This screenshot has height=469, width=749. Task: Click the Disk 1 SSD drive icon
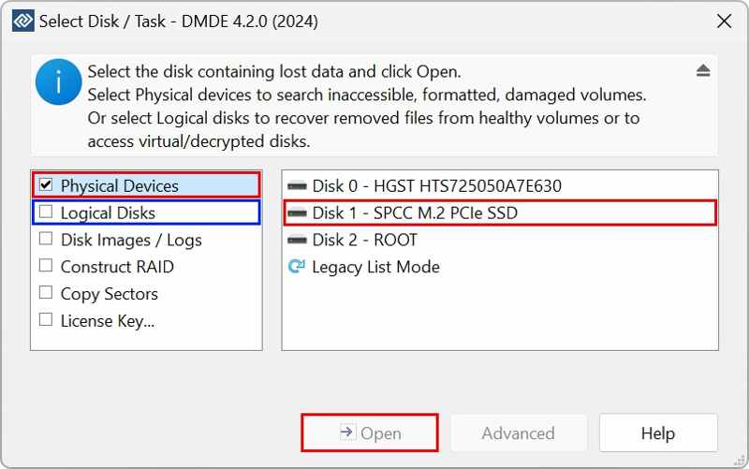[x=298, y=213]
